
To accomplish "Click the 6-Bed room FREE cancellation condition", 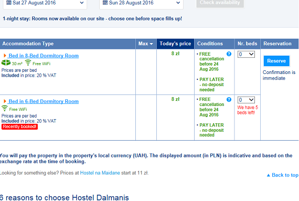I will (x=211, y=107).
